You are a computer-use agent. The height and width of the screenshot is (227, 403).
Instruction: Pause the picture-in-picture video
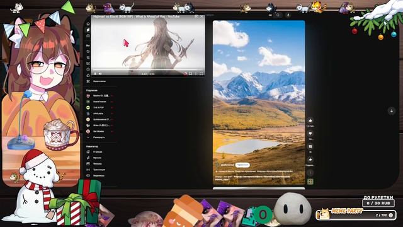click(x=95, y=74)
